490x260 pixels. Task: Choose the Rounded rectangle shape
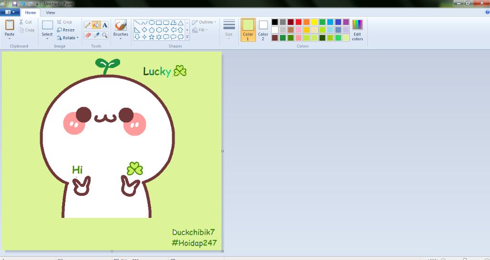point(166,23)
